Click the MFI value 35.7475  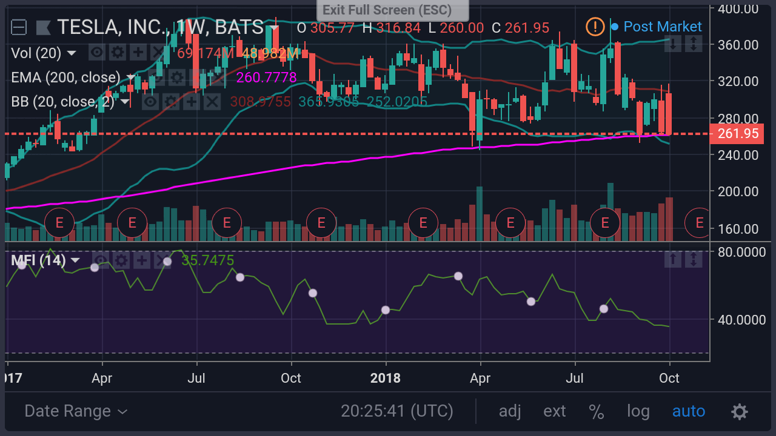pos(208,260)
